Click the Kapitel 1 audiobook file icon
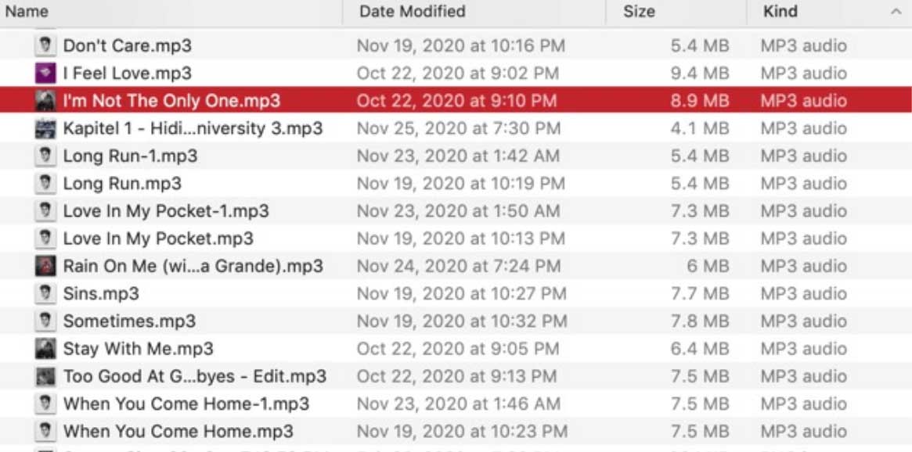Screen dimensions: 912x452 click(x=45, y=128)
